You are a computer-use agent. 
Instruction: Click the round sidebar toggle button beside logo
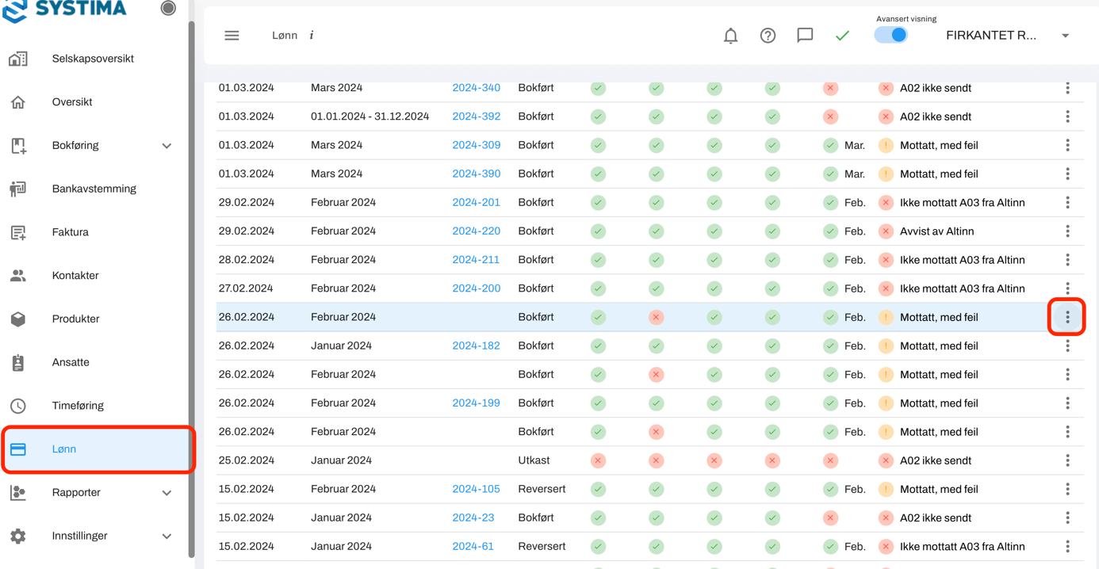168,8
